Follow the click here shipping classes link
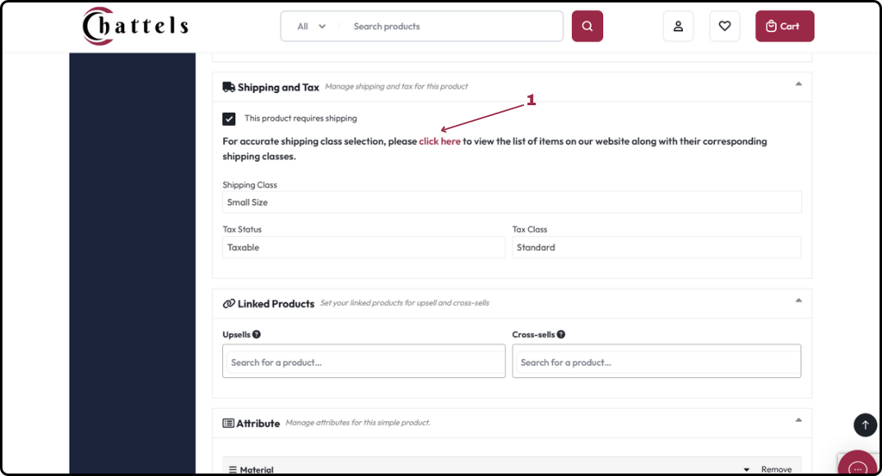 pos(439,141)
